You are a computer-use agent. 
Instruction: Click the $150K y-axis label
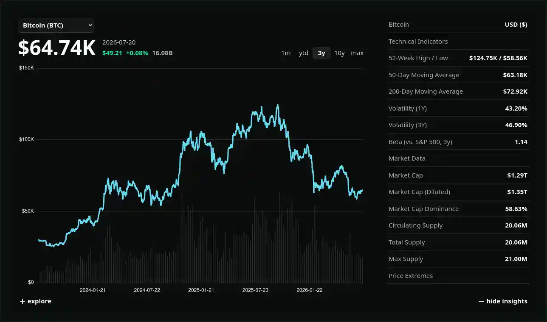[x=26, y=68]
